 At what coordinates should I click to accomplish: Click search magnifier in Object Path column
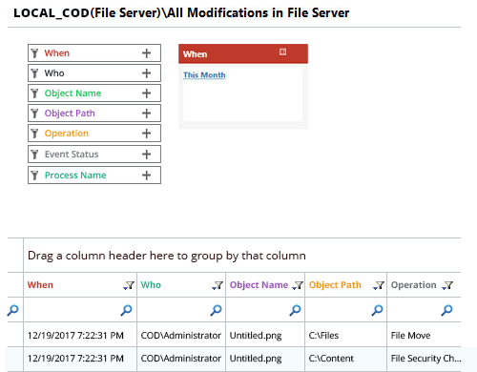click(377, 310)
